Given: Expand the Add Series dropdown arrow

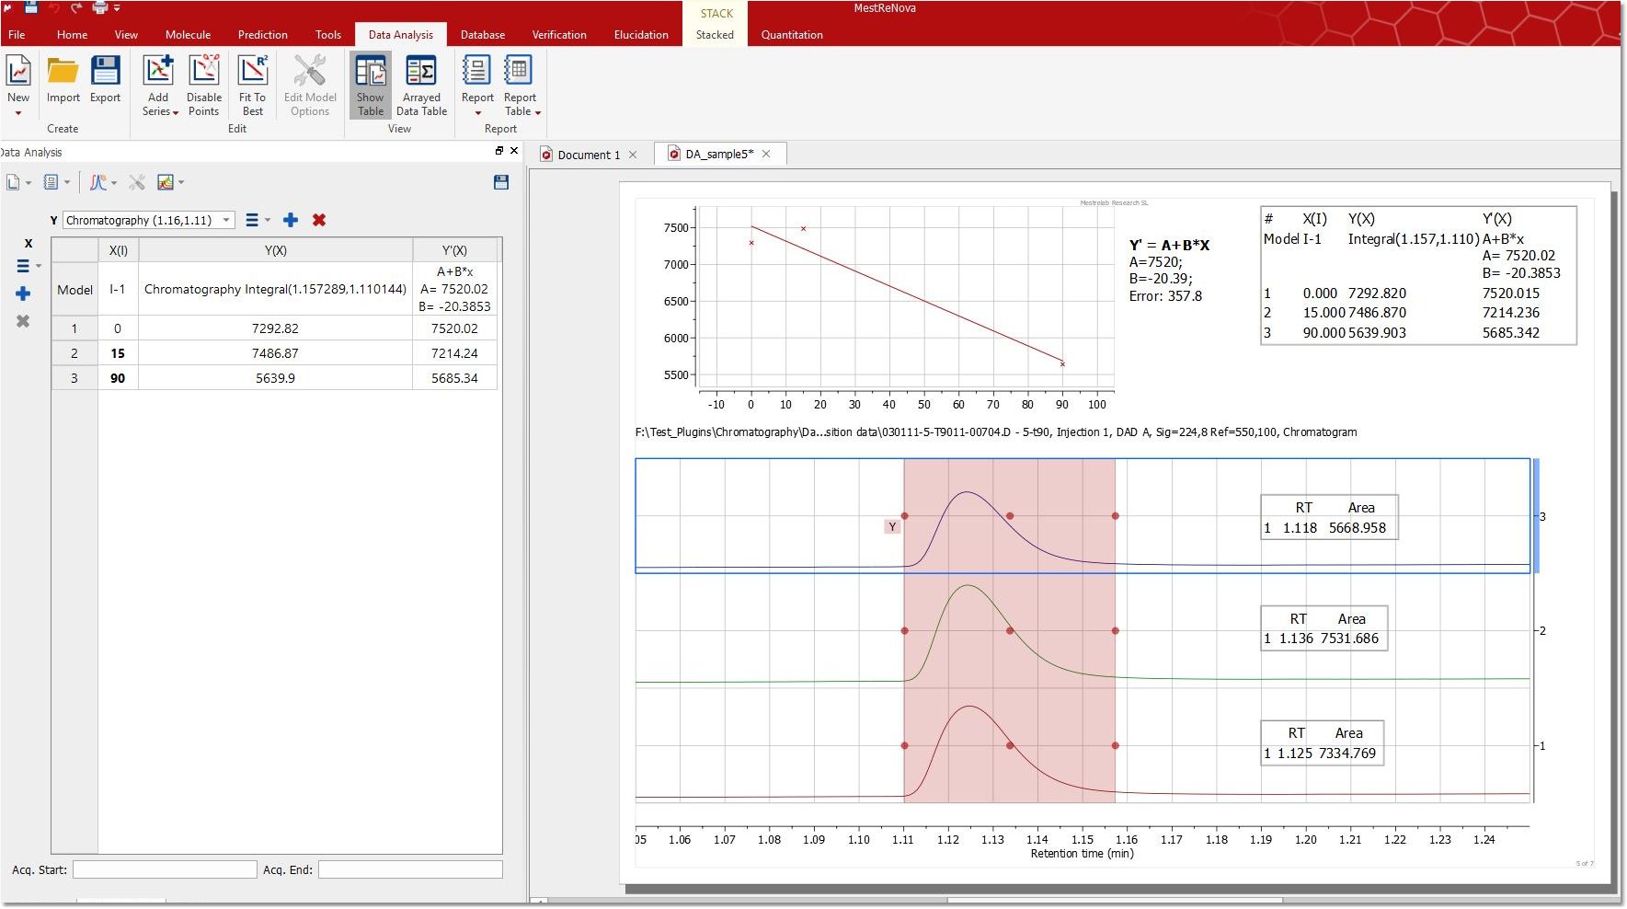Looking at the screenshot, I should [176, 112].
